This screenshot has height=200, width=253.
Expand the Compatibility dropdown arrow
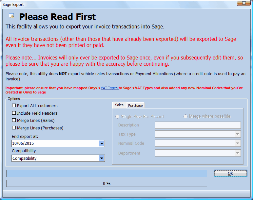click(x=102, y=158)
